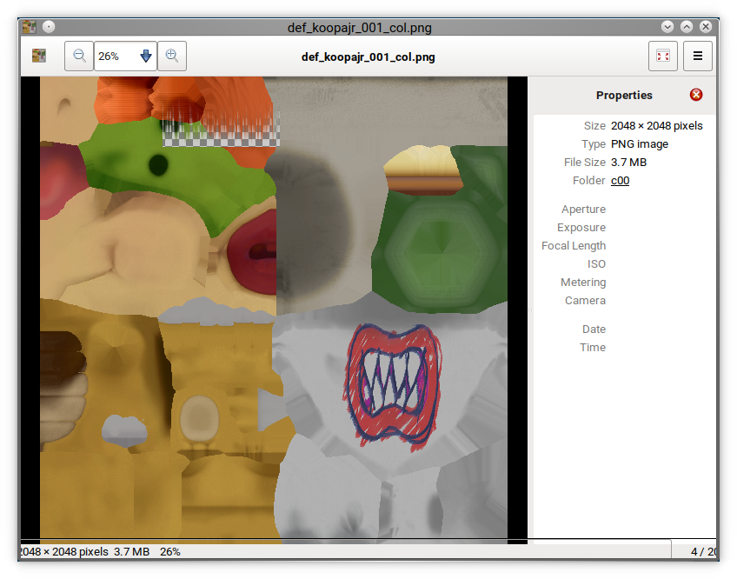This screenshot has height=579, width=737.
Task: Minimize the window with the down-chevron button
Action: click(x=667, y=27)
